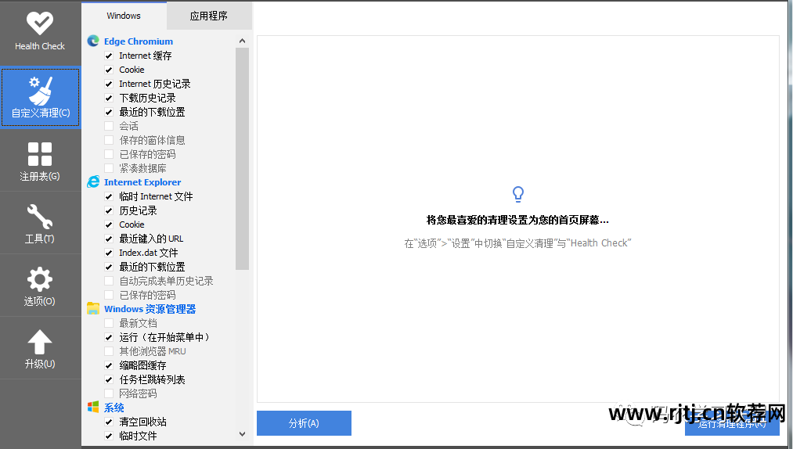The width and height of the screenshot is (793, 449).
Task: Uncheck Edge Internet 缓存 checkbox
Action: pyautogui.click(x=109, y=56)
